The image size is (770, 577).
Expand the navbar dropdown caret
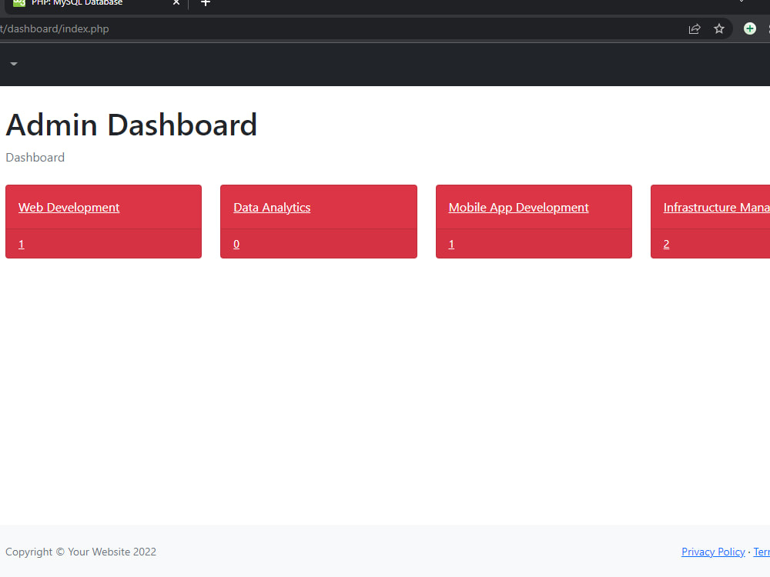click(14, 64)
